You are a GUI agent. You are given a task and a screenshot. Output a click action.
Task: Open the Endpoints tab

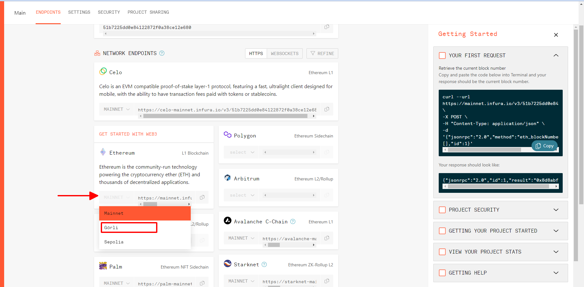click(x=48, y=12)
